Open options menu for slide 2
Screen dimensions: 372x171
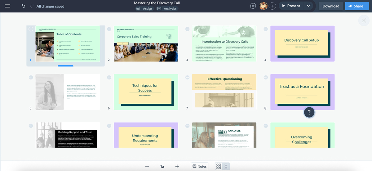point(109,29)
